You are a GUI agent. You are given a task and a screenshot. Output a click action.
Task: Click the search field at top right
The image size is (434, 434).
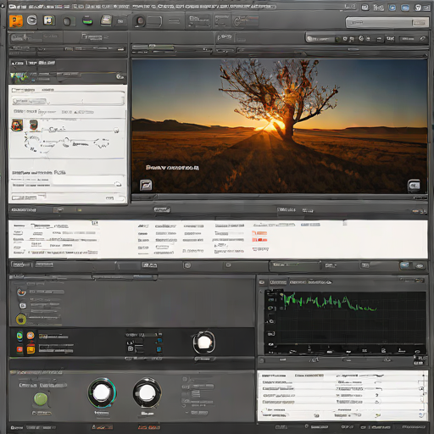click(x=387, y=23)
